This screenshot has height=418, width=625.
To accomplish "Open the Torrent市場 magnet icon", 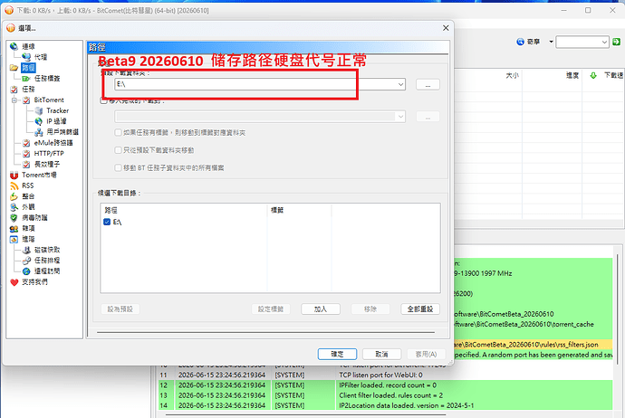I will pos(14,175).
